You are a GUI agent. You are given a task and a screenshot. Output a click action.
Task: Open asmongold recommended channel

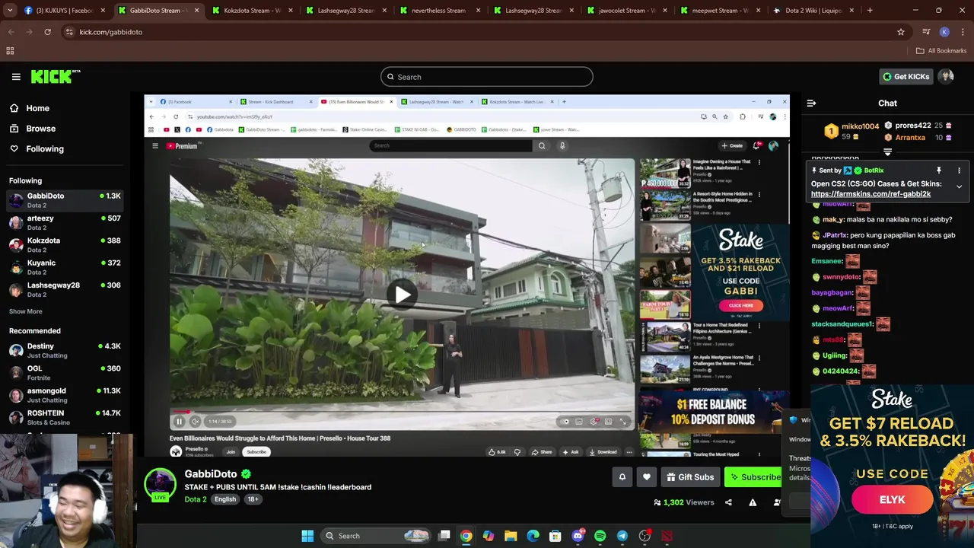click(65, 395)
